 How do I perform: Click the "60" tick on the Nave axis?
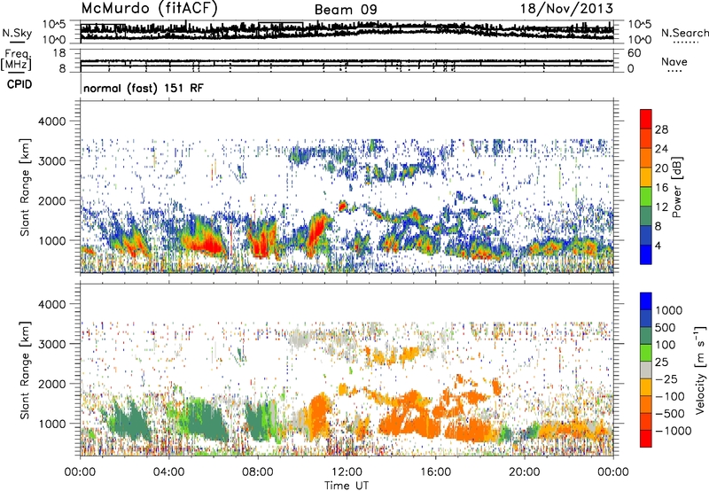click(x=634, y=53)
